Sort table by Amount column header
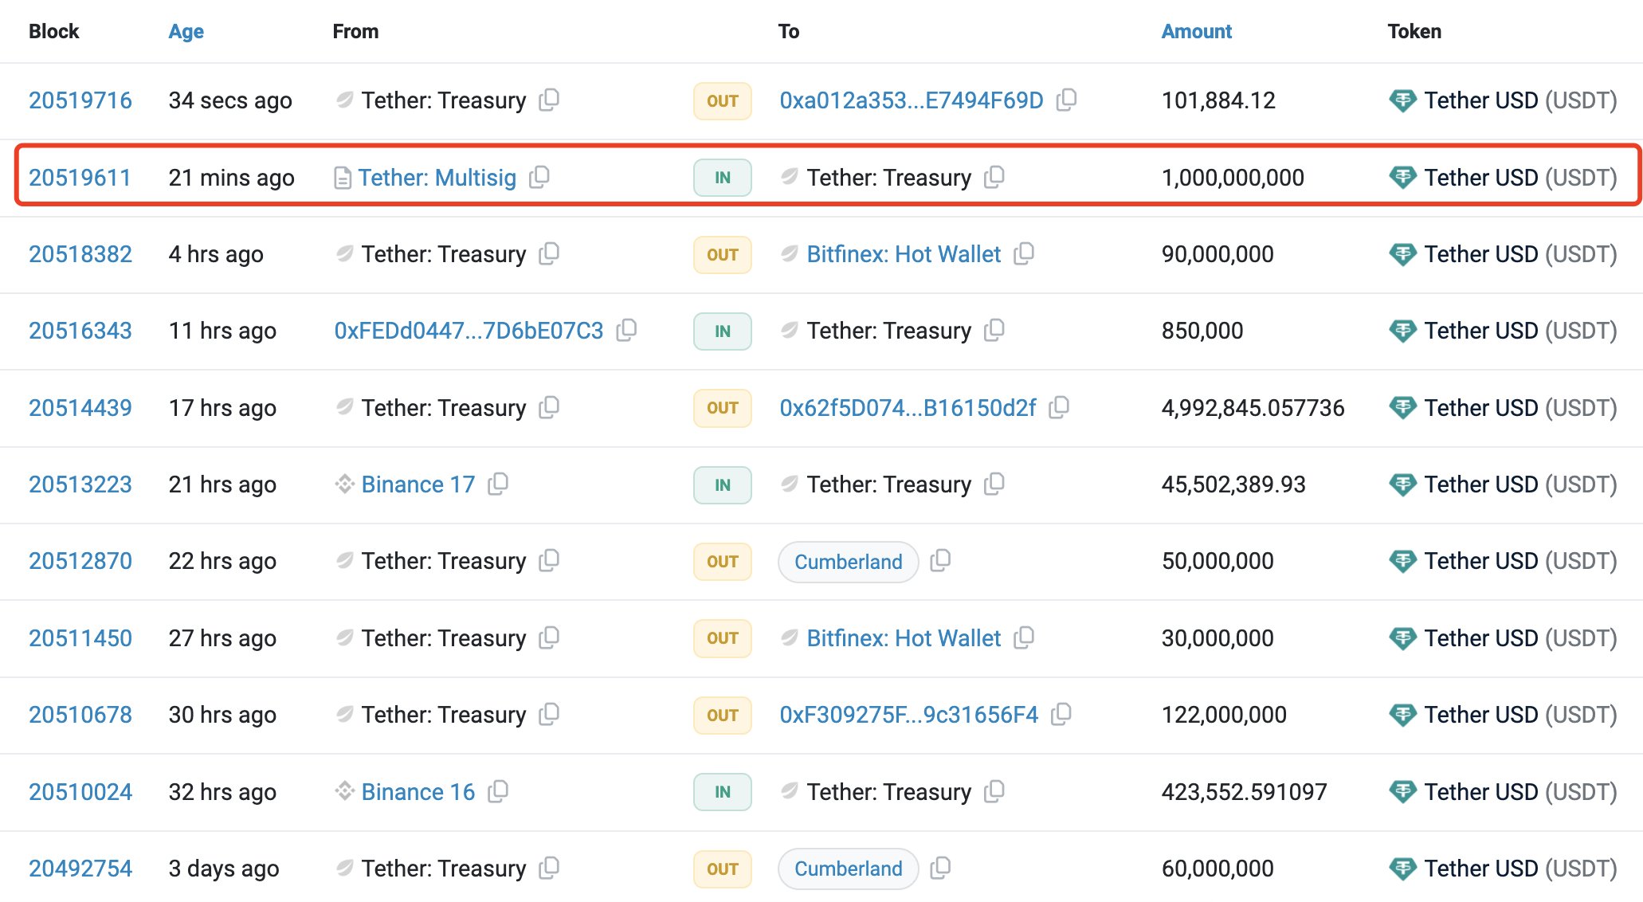 (1196, 31)
